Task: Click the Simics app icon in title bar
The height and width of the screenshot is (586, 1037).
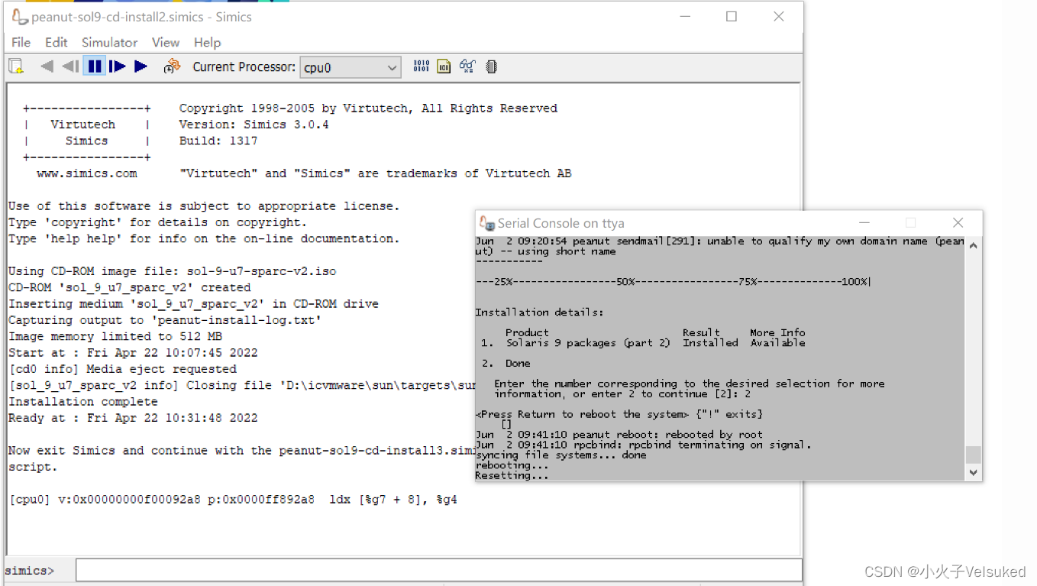Action: pyautogui.click(x=20, y=16)
